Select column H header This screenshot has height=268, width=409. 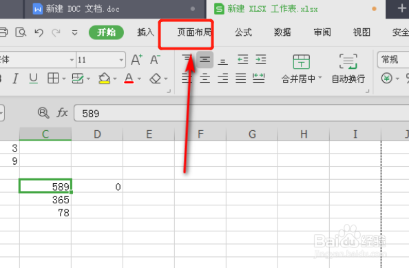pyautogui.click(x=304, y=134)
